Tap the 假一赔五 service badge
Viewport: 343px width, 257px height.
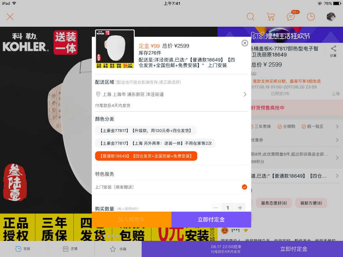312,126
